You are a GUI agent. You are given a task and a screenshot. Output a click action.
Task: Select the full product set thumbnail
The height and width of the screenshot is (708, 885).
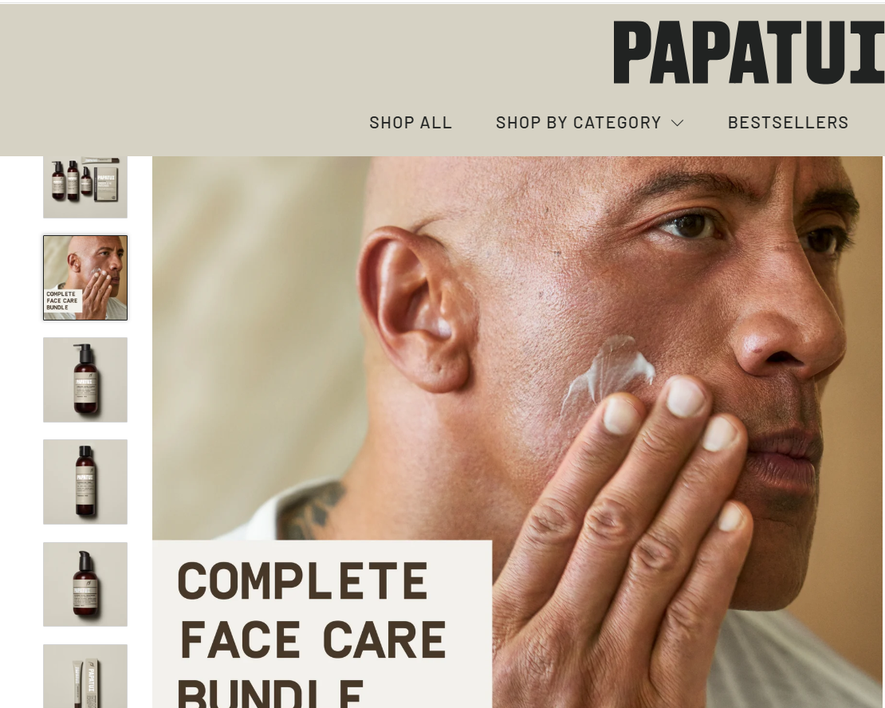pyautogui.click(x=85, y=187)
